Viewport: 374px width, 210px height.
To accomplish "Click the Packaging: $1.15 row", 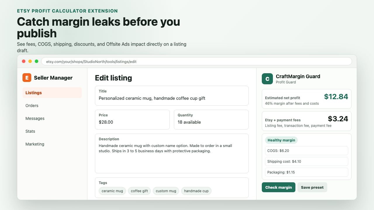I will tap(307, 172).
